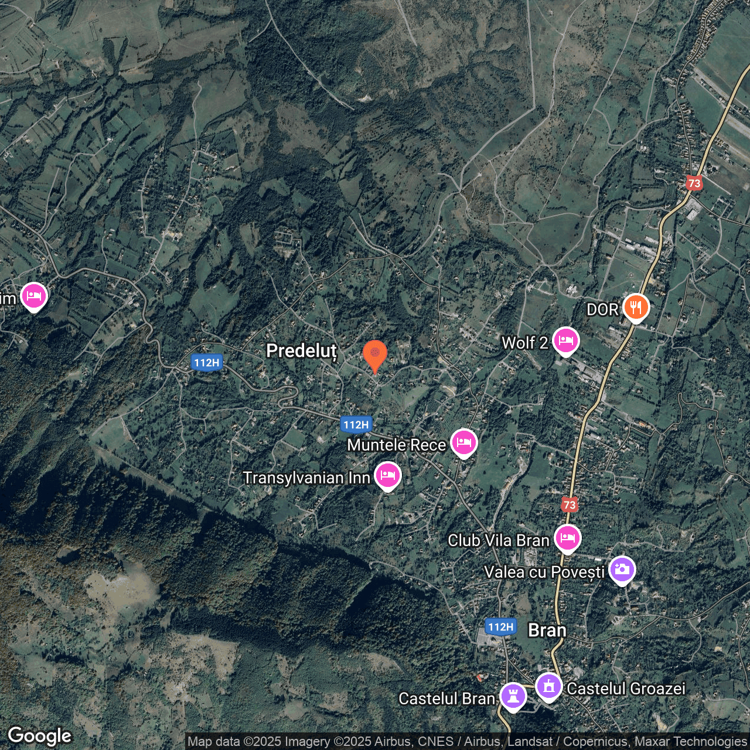Screen dimensions: 750x750
Task: Open the Google logo link
Action: tap(40, 736)
